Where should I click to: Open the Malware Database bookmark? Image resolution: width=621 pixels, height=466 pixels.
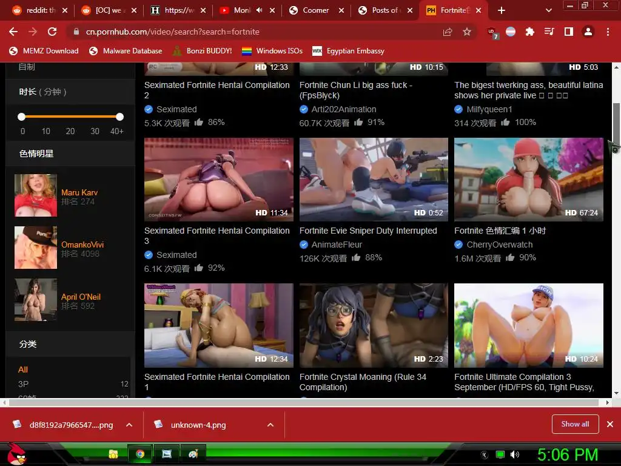(x=126, y=51)
